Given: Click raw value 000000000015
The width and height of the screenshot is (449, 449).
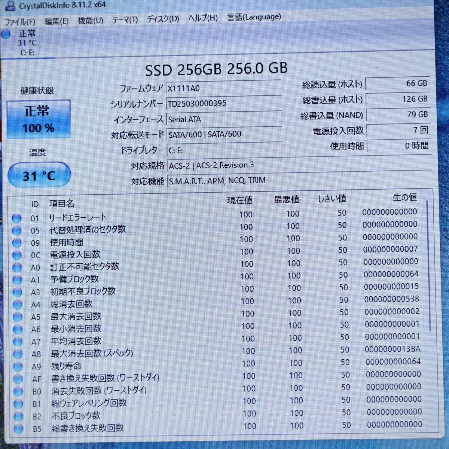Looking at the screenshot, I should tap(391, 287).
